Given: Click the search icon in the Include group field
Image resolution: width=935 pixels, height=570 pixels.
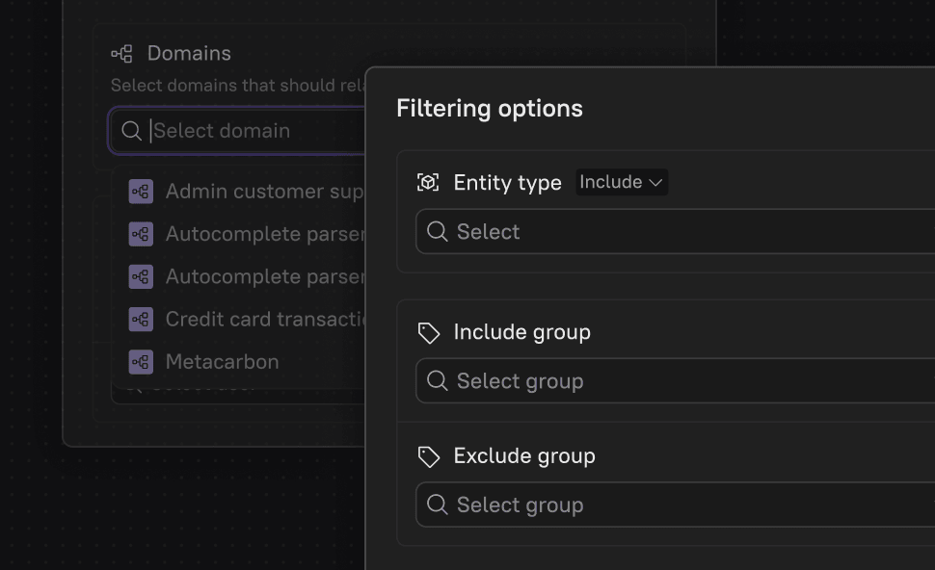Looking at the screenshot, I should (436, 380).
